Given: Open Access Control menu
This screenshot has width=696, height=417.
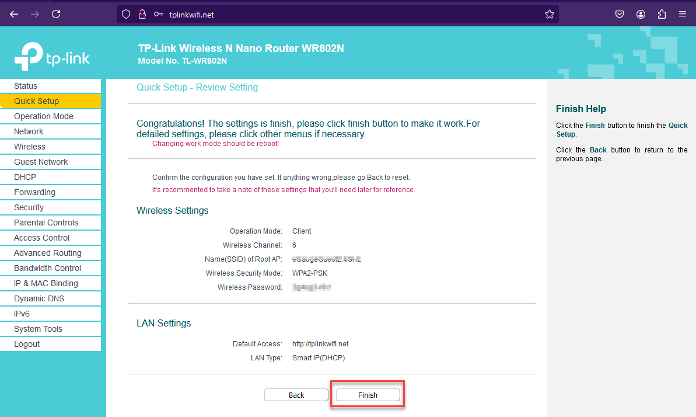Looking at the screenshot, I should (x=51, y=237).
